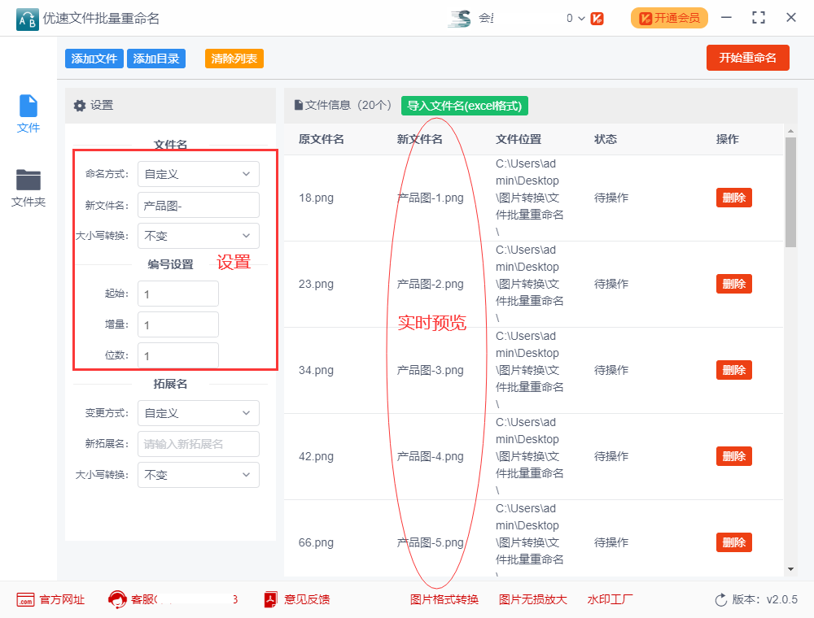The height and width of the screenshot is (618, 814).
Task: Open the 官方网址 link
Action: 62,600
